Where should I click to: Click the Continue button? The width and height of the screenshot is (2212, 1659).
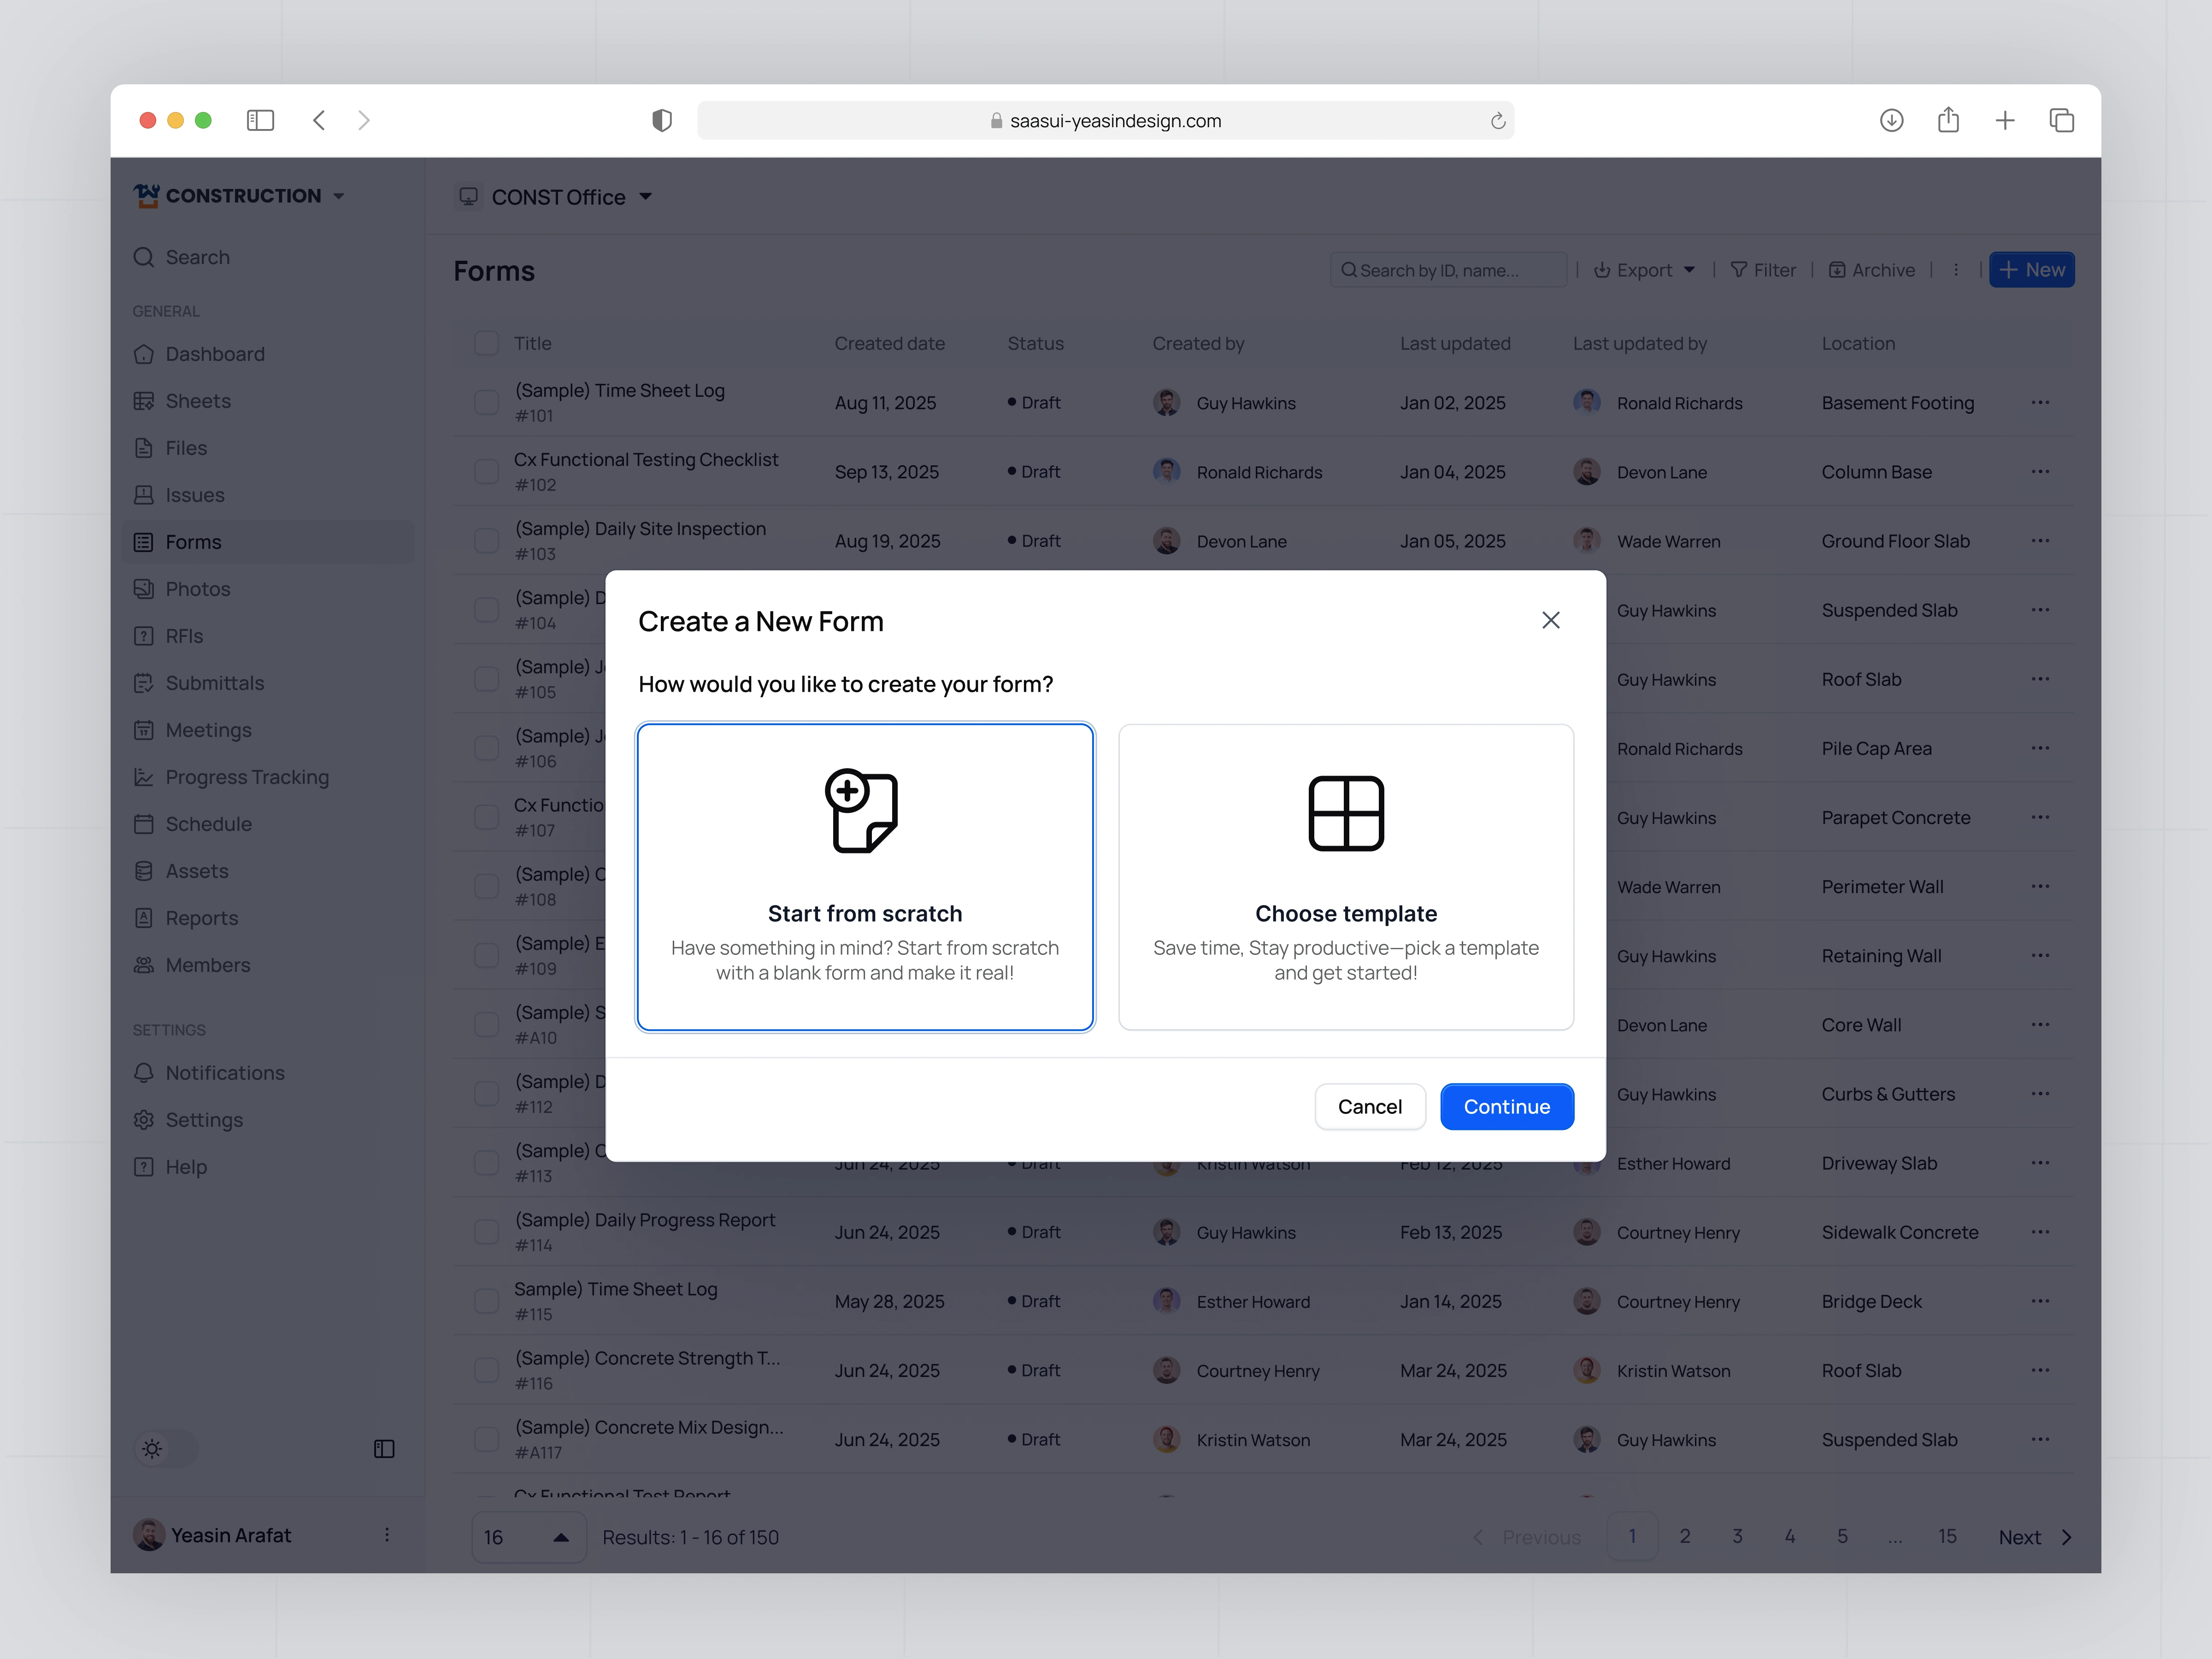(x=1507, y=1106)
